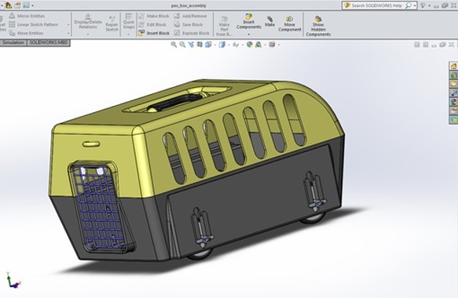The width and height of the screenshot is (458, 298).
Task: Select the Mate tool icon
Action: [x=269, y=21]
